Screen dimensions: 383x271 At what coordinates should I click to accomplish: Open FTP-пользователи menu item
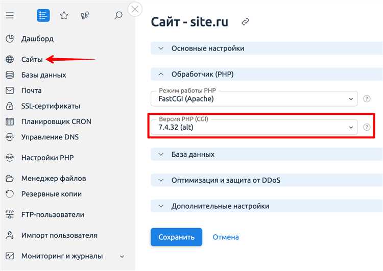[53, 214]
